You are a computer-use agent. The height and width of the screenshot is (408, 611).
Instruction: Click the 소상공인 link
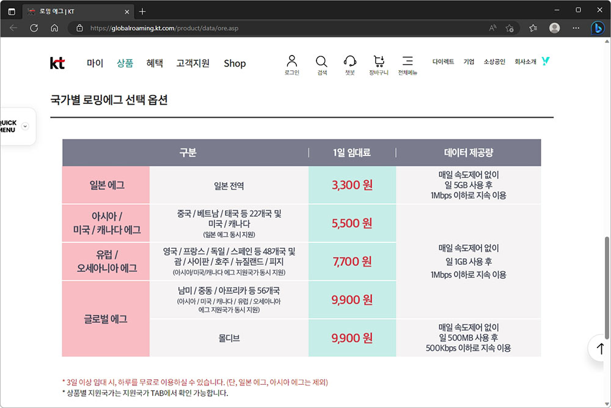(494, 62)
